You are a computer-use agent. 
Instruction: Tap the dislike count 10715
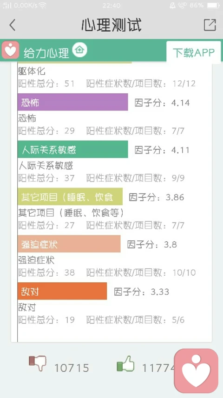(x=72, y=368)
